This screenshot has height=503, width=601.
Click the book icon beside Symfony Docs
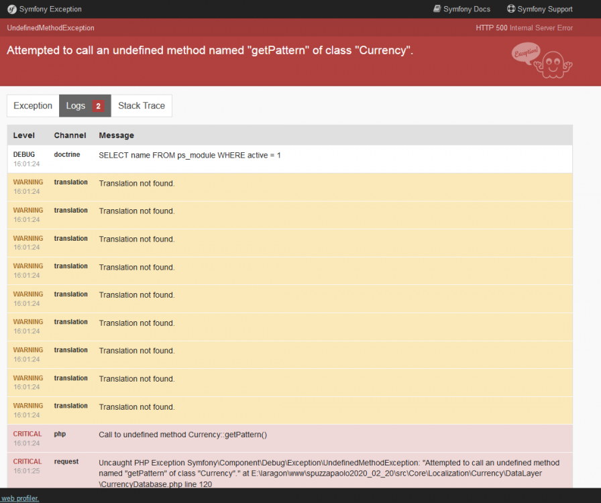437,9
